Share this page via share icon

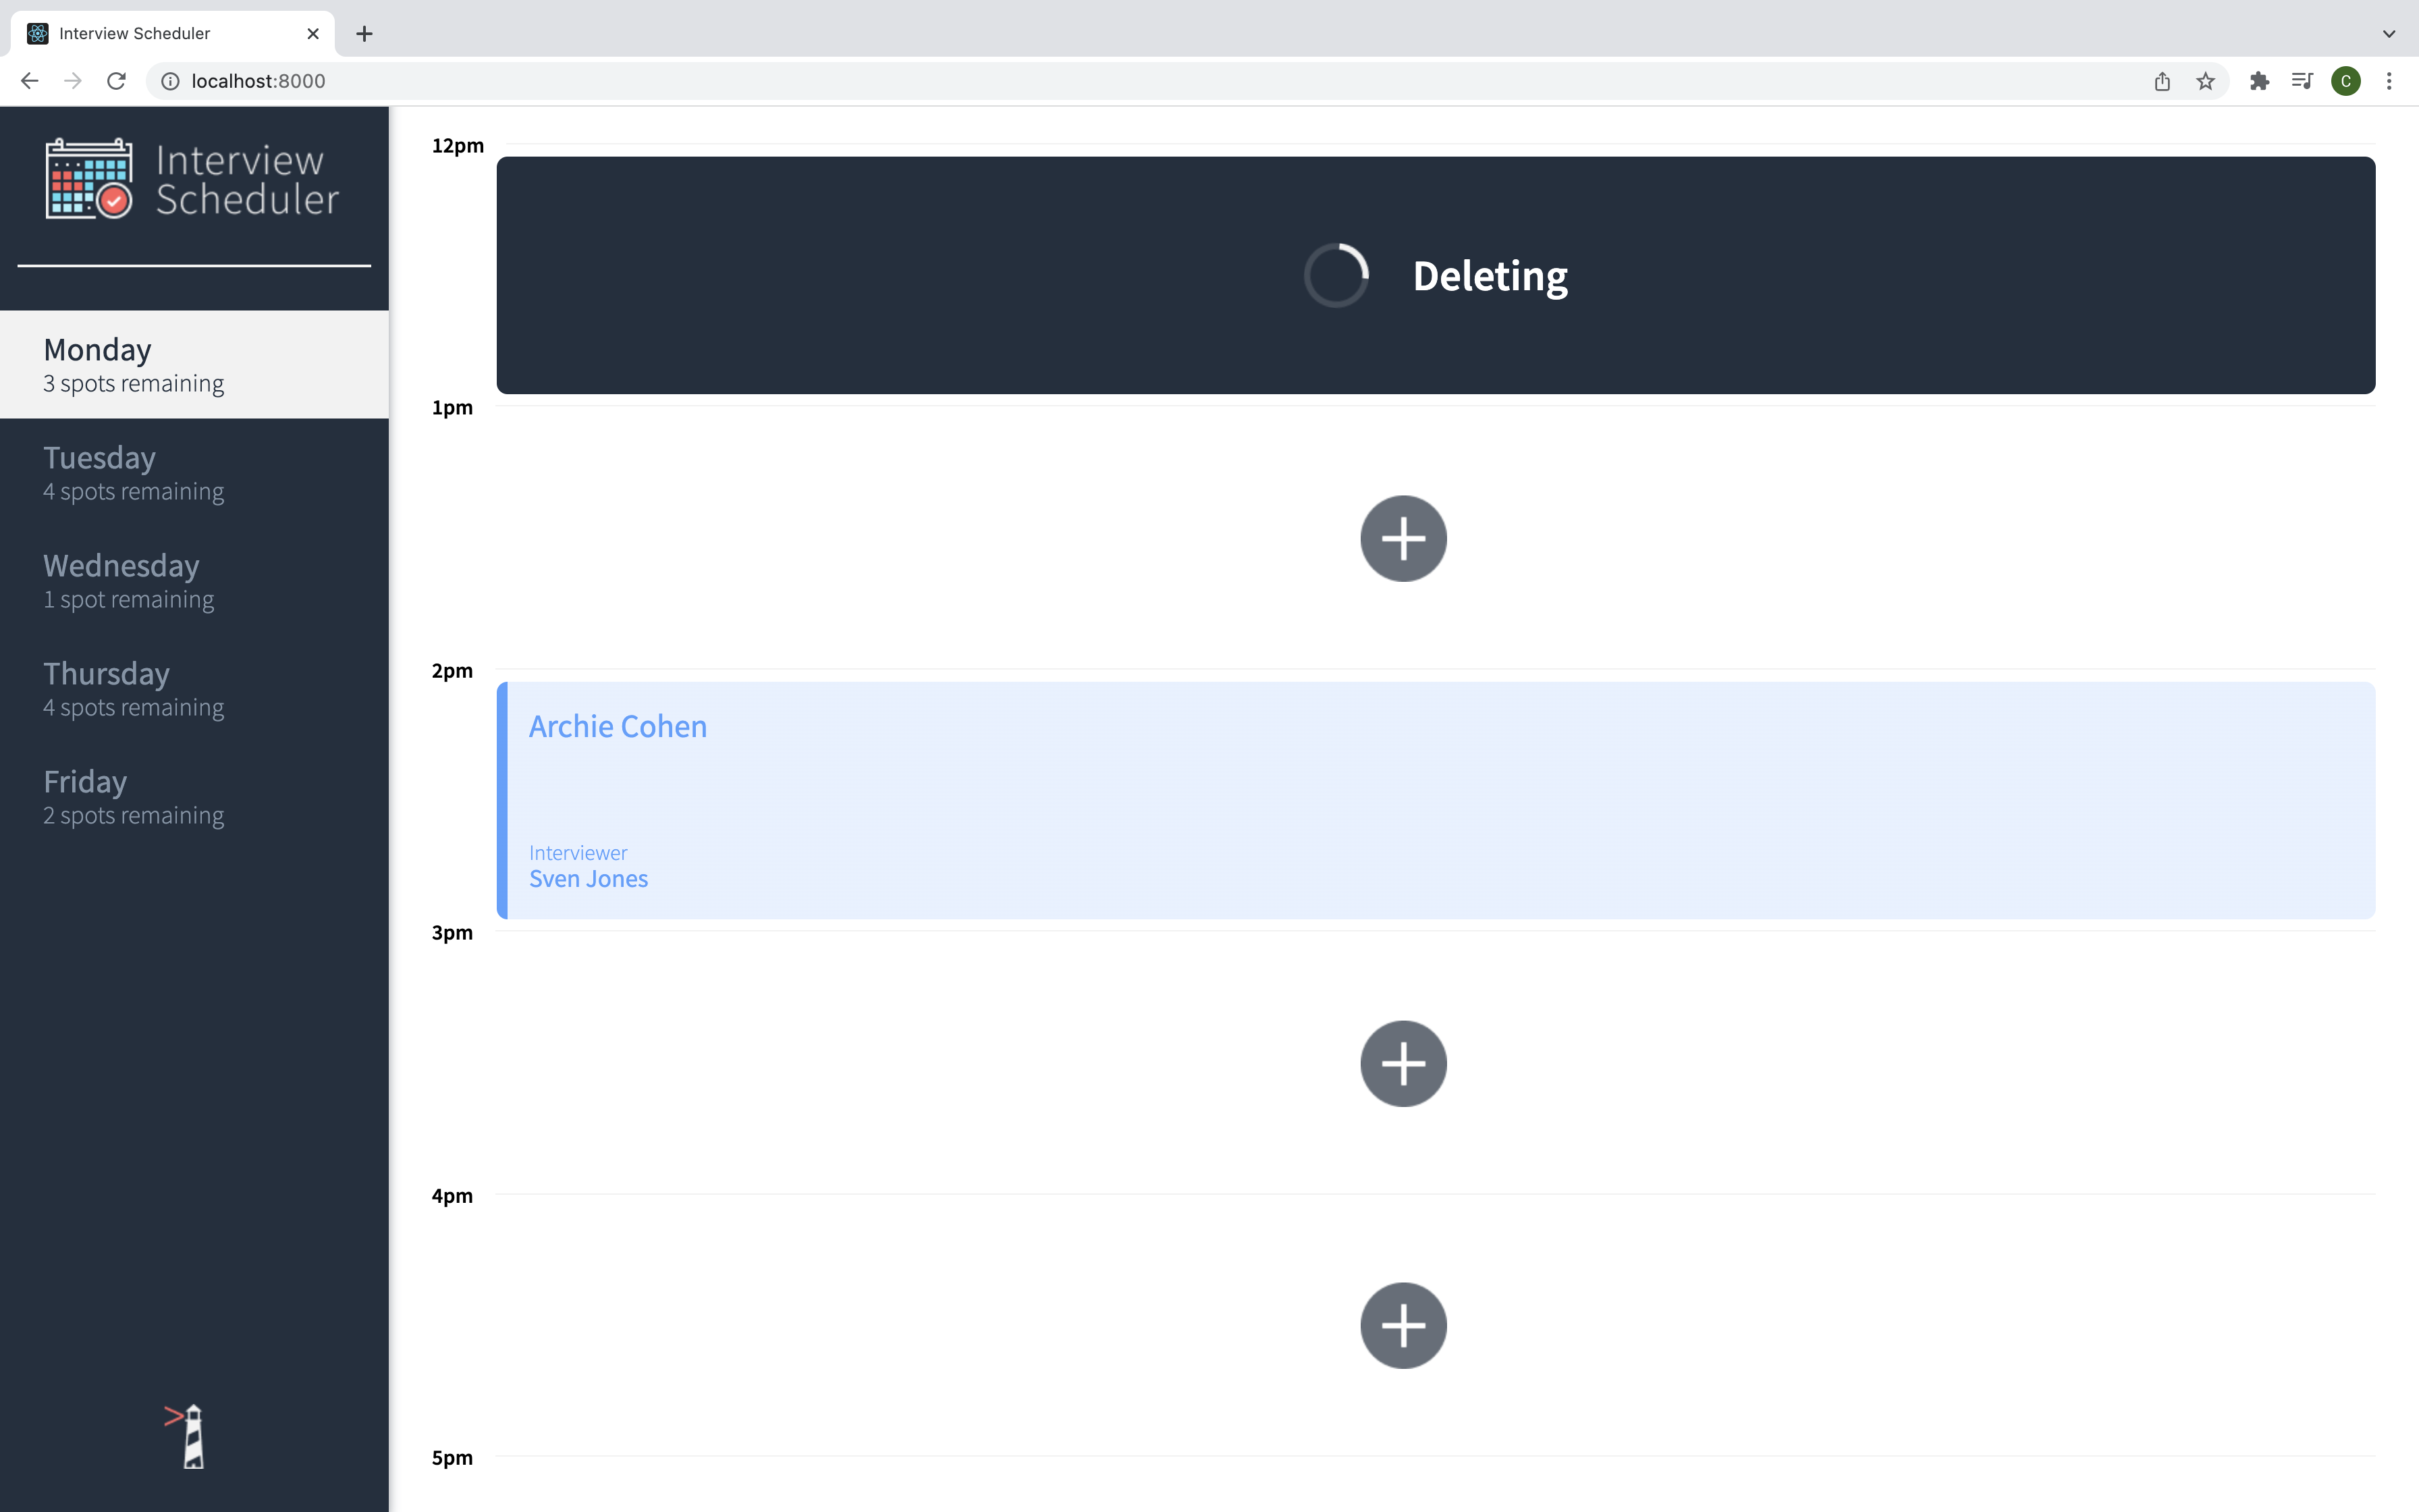(2162, 81)
